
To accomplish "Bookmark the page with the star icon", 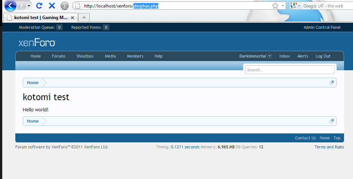I will [275, 6].
